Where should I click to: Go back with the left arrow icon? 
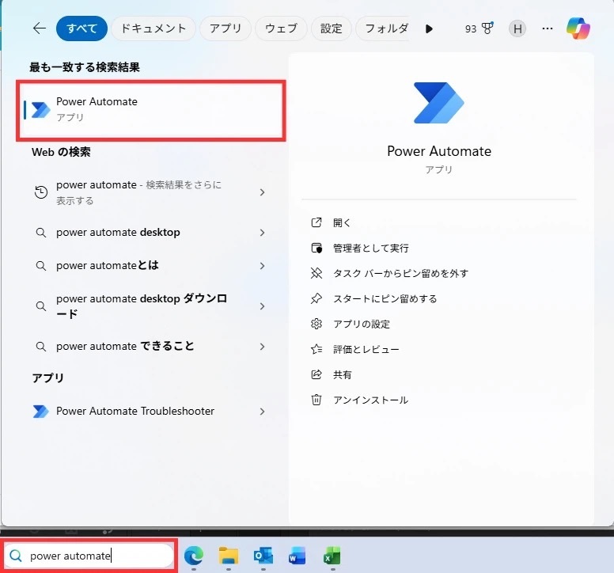coord(39,28)
